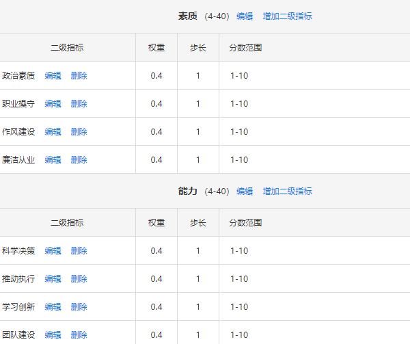
Task: Delete the 廉洁从业 indicator
Action: pos(79,159)
